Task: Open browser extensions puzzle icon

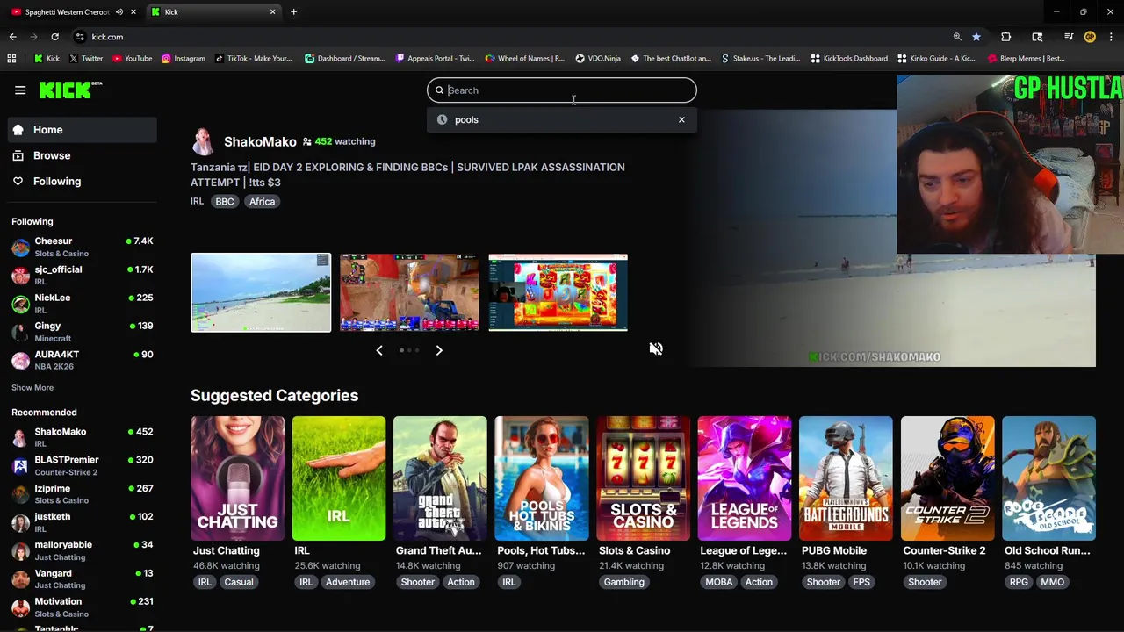Action: [1006, 37]
